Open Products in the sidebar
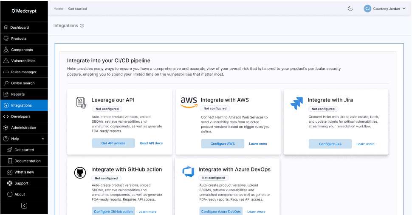The width and height of the screenshot is (412, 215). pyautogui.click(x=24, y=39)
